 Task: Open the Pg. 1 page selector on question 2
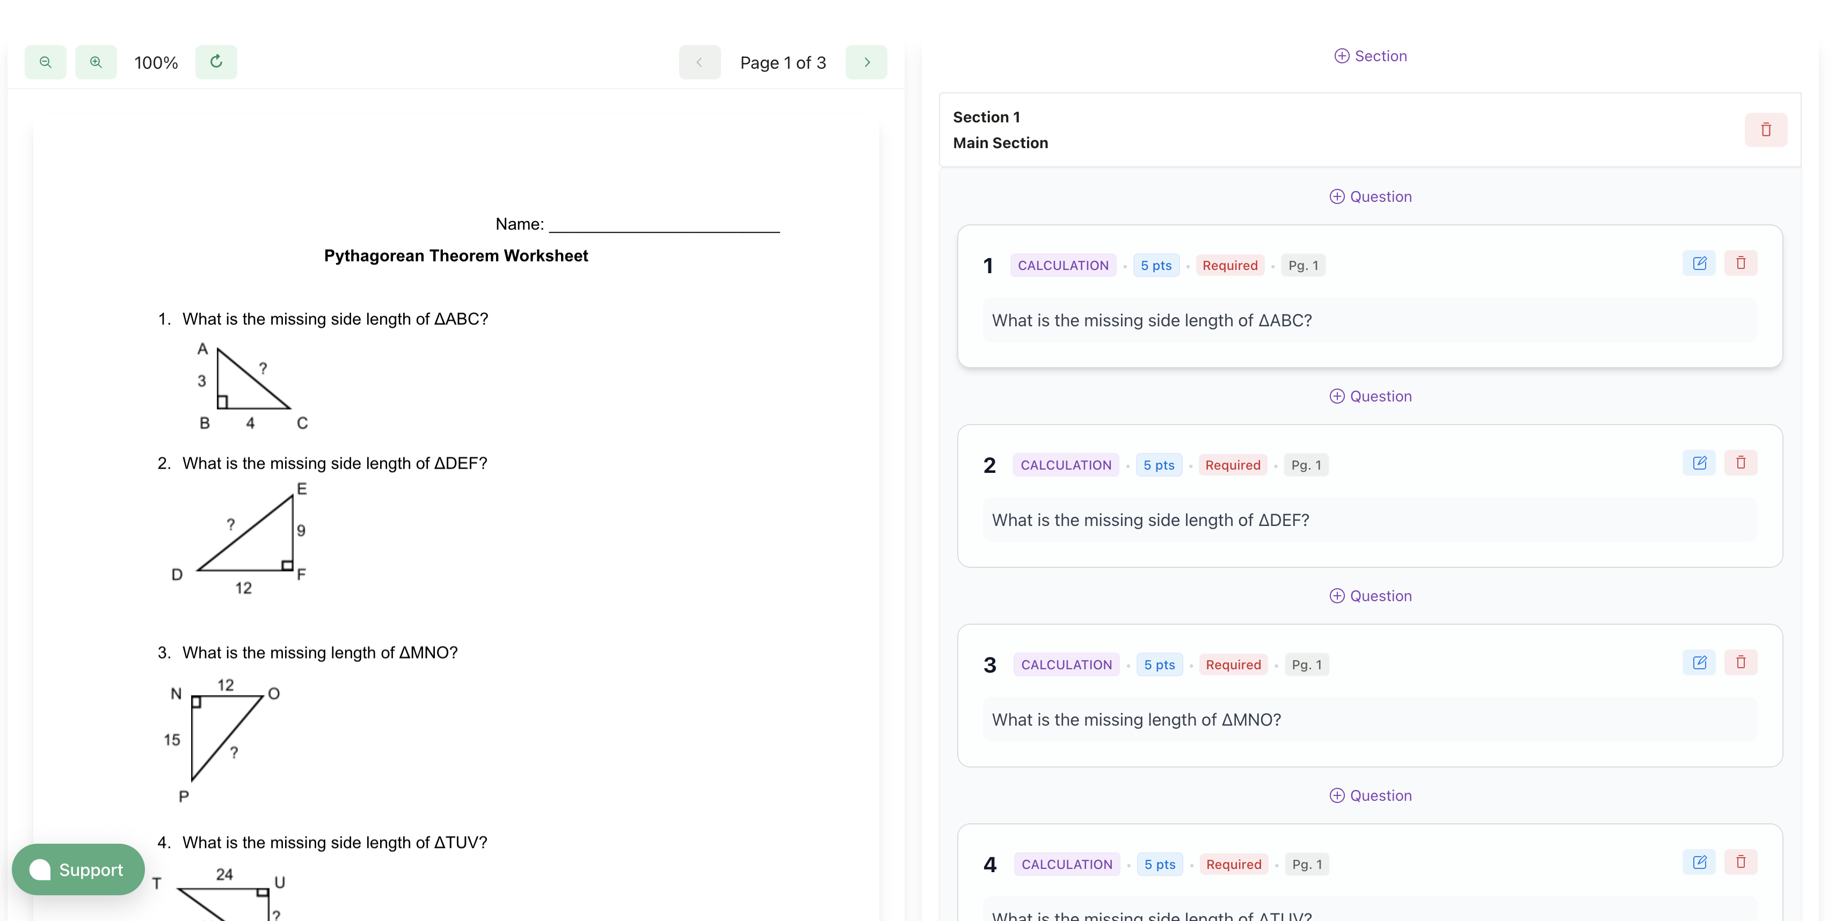(1306, 464)
